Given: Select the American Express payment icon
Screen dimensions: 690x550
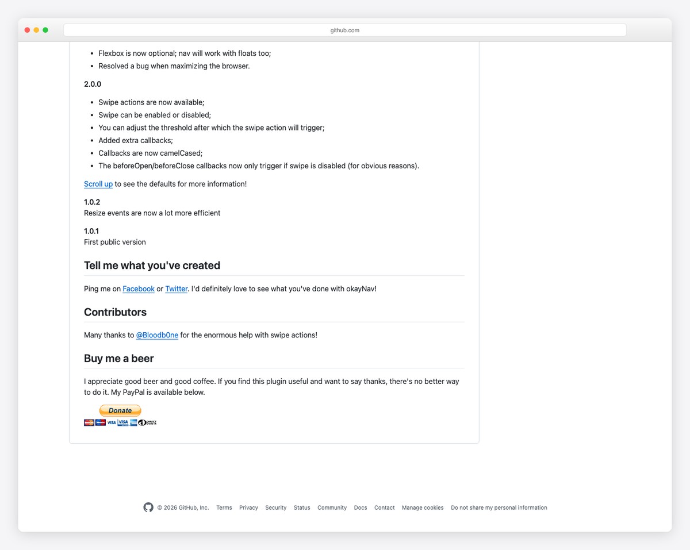Looking at the screenshot, I should coord(133,422).
